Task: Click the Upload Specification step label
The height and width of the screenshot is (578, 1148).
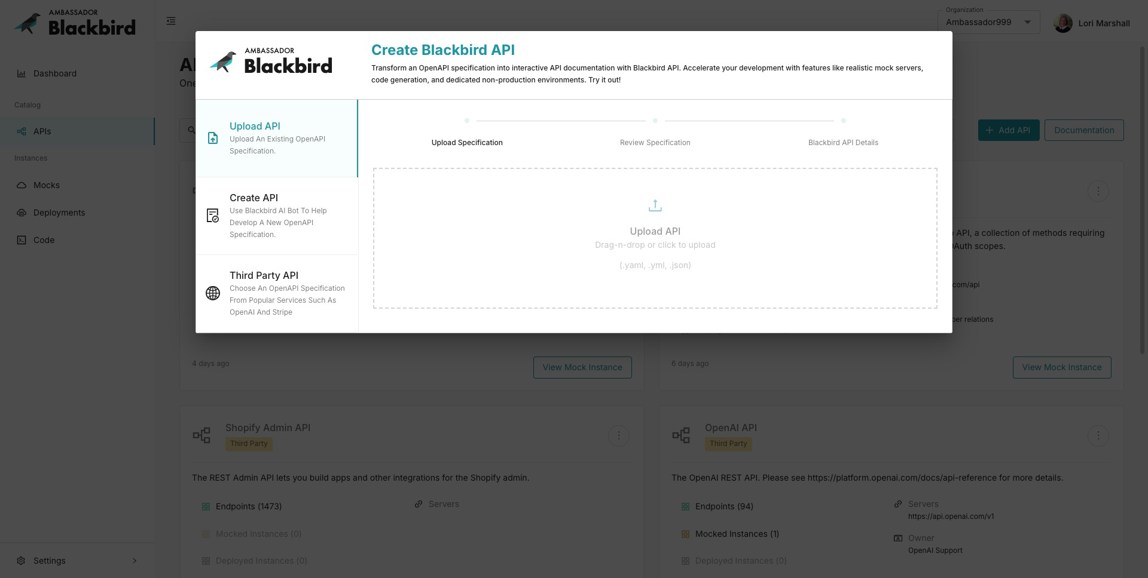Action: pos(467,143)
